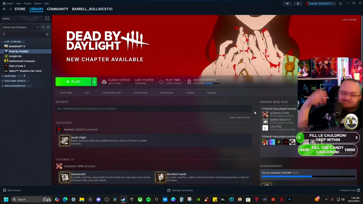Viewport: 363px width, 204px height.
Task: Switch to the COMMUNITY tab
Action: pyautogui.click(x=58, y=9)
